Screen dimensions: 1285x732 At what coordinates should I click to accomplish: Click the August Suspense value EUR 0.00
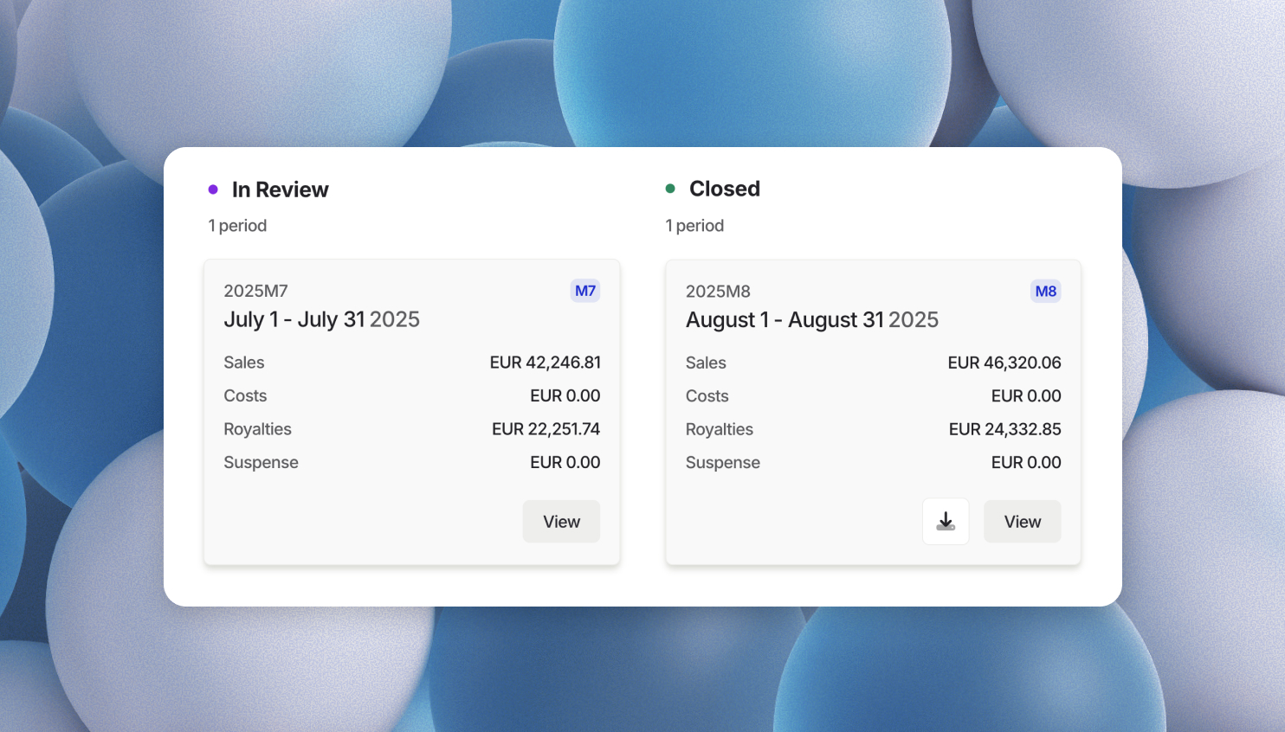coord(1026,462)
